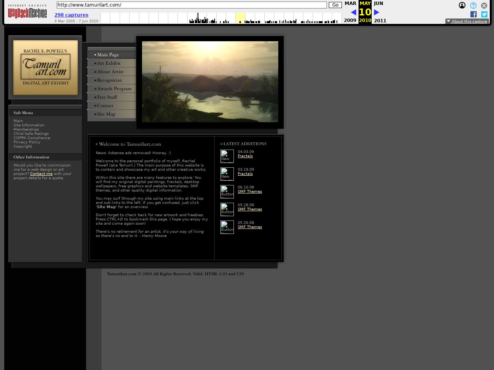Select Site Map in main menu
494x370 pixels.
106,114
